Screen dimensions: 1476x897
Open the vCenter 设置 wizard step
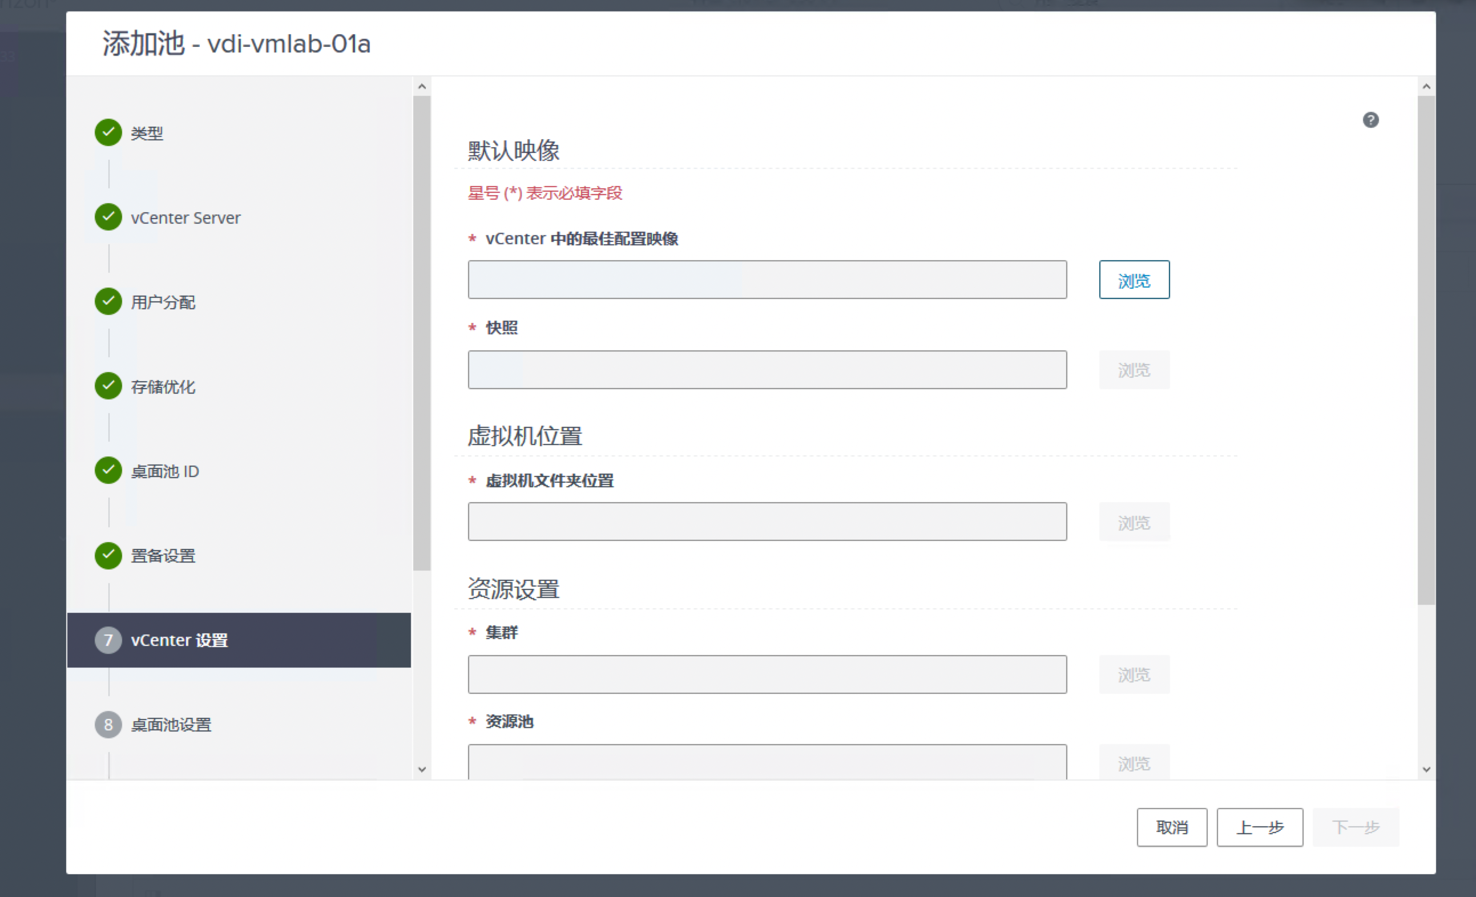179,640
